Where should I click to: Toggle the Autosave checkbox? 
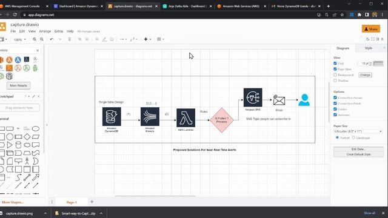coord(335,114)
